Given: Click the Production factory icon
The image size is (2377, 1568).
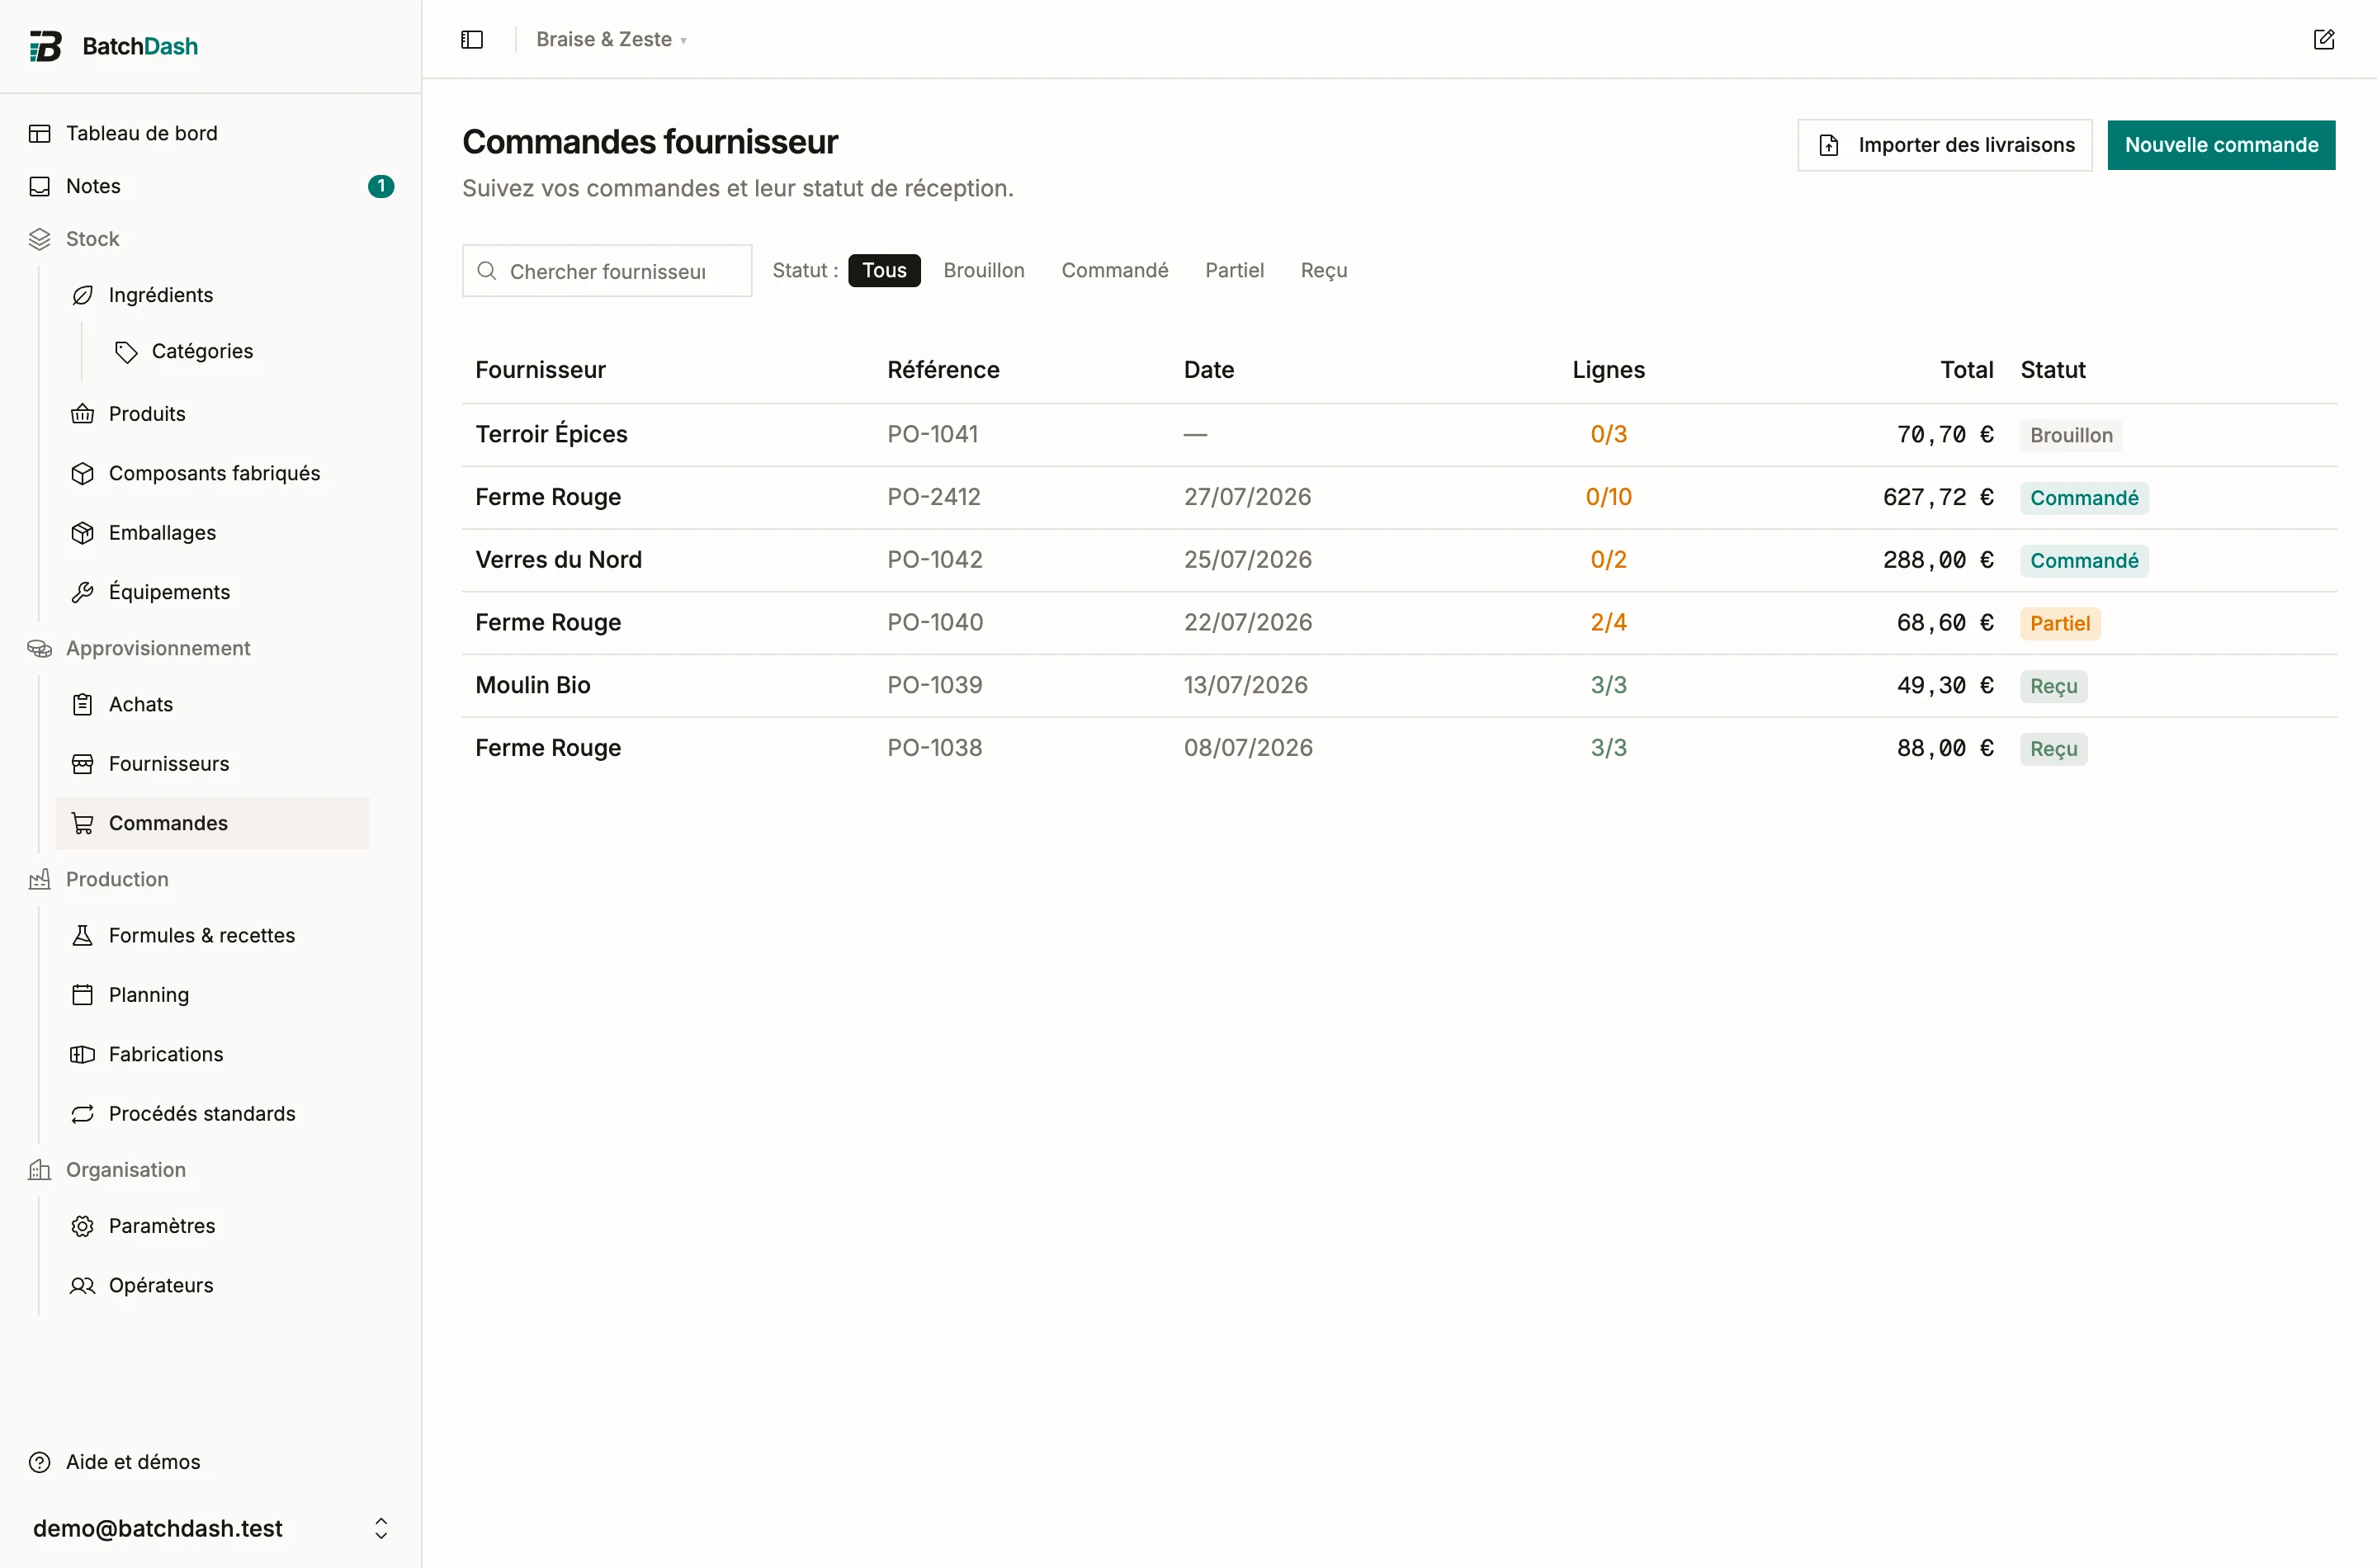Looking at the screenshot, I should pyautogui.click(x=40, y=879).
